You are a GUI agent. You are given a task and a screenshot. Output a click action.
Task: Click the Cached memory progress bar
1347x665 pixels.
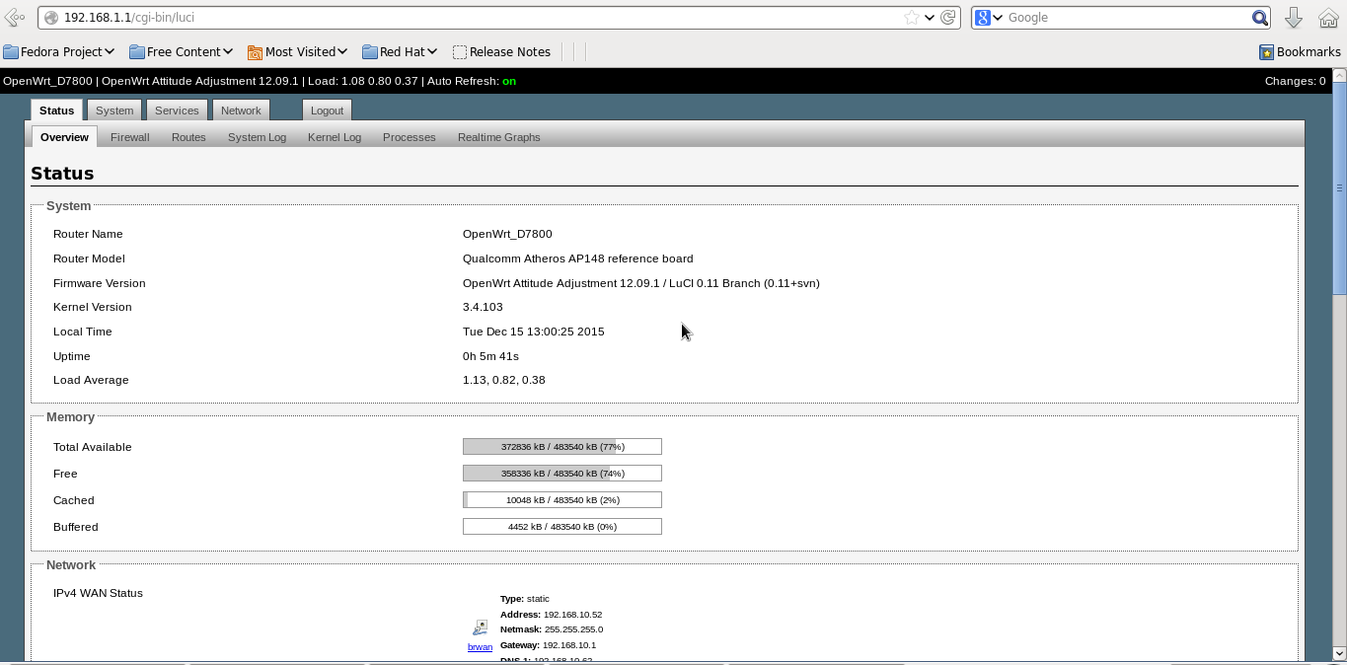[562, 500]
